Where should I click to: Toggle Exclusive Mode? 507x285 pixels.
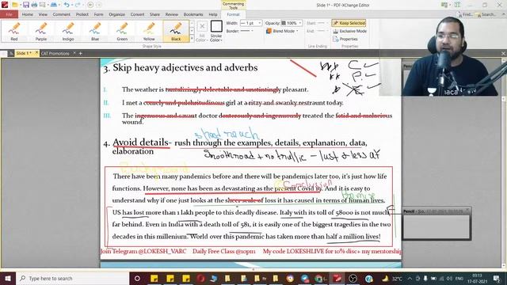tap(349, 31)
